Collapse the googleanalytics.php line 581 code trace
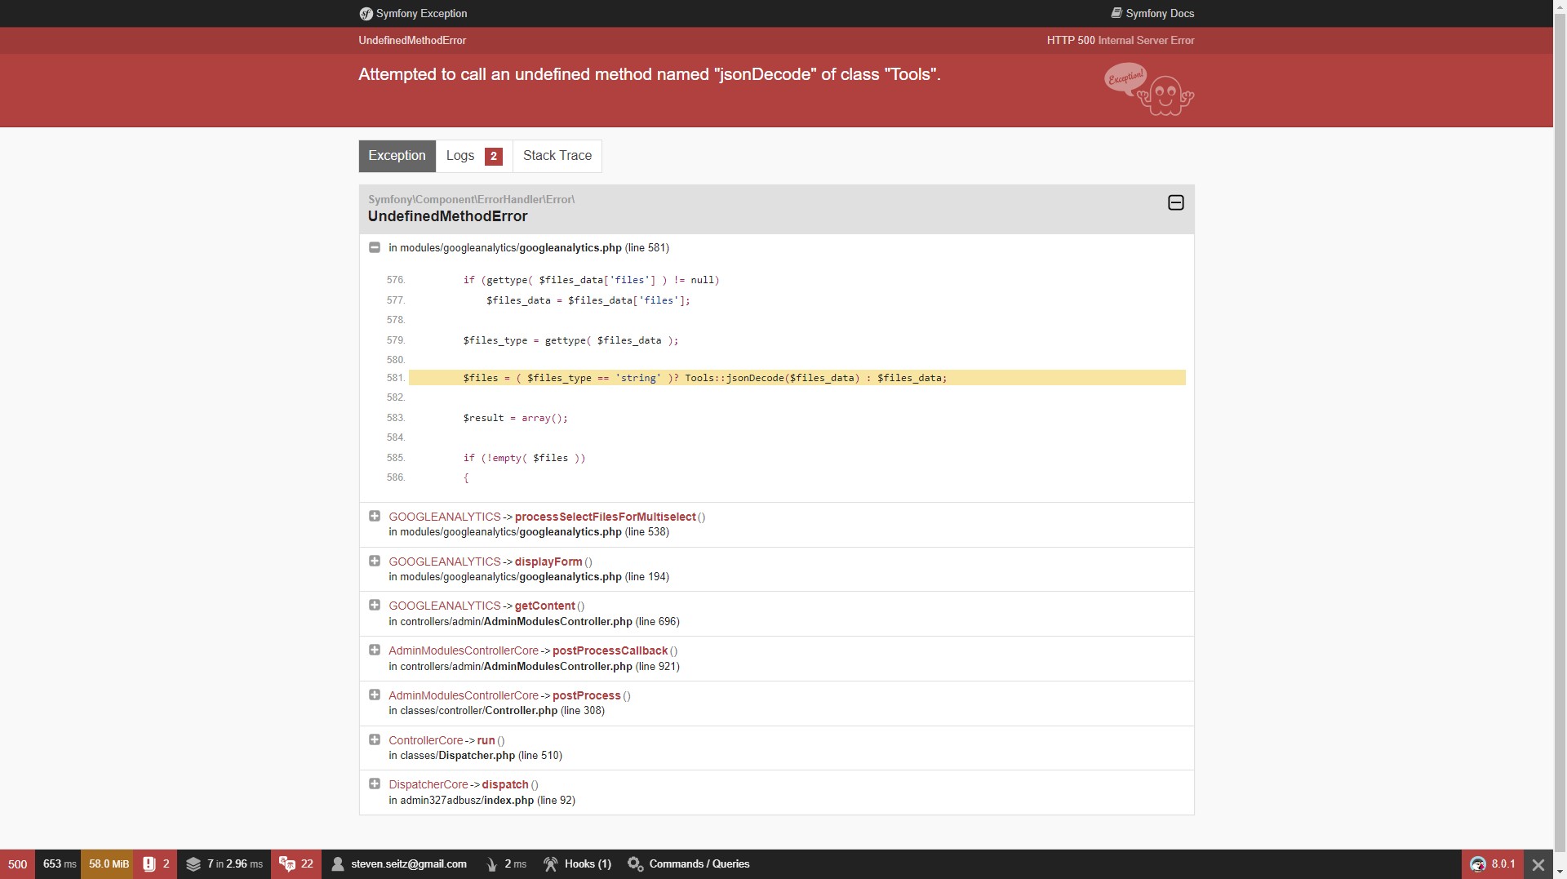Screen dimensions: 1567x879 tap(375, 247)
